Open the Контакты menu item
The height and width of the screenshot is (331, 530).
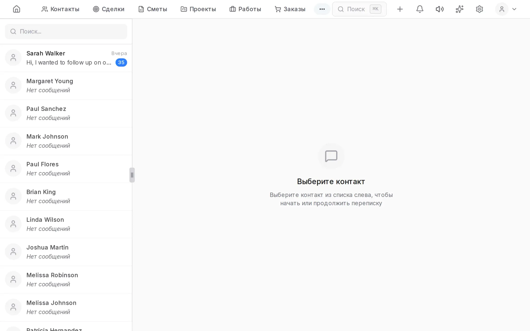(x=60, y=9)
